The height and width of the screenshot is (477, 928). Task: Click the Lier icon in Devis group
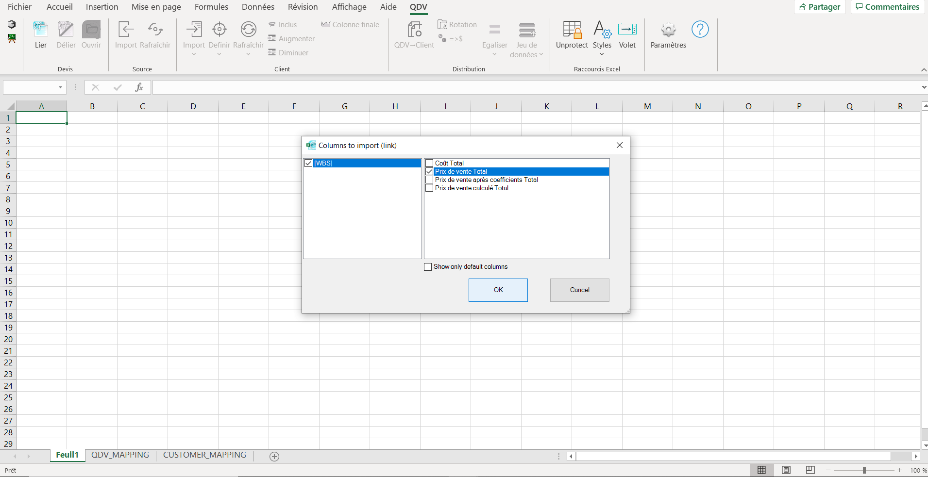40,30
